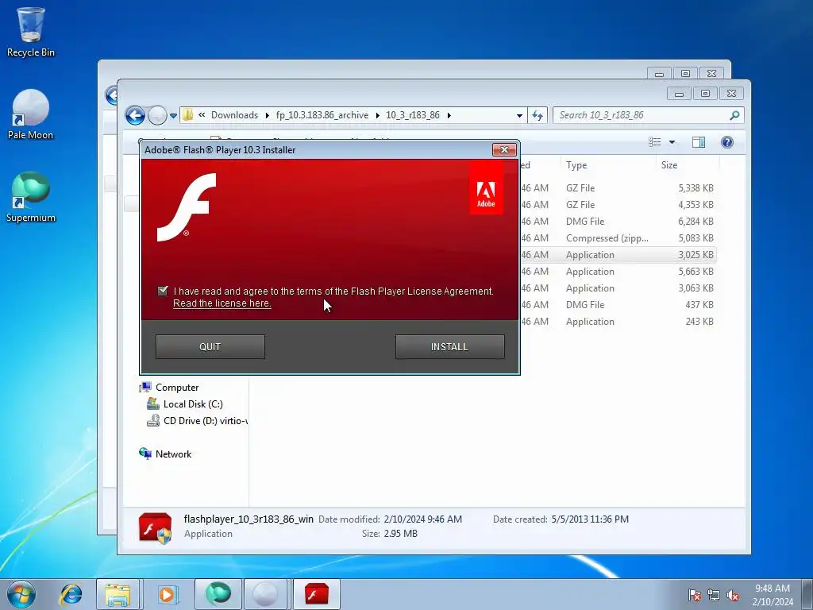This screenshot has width=813, height=610.
Task: Click the Pale Moon taskbar button
Action: click(x=265, y=594)
